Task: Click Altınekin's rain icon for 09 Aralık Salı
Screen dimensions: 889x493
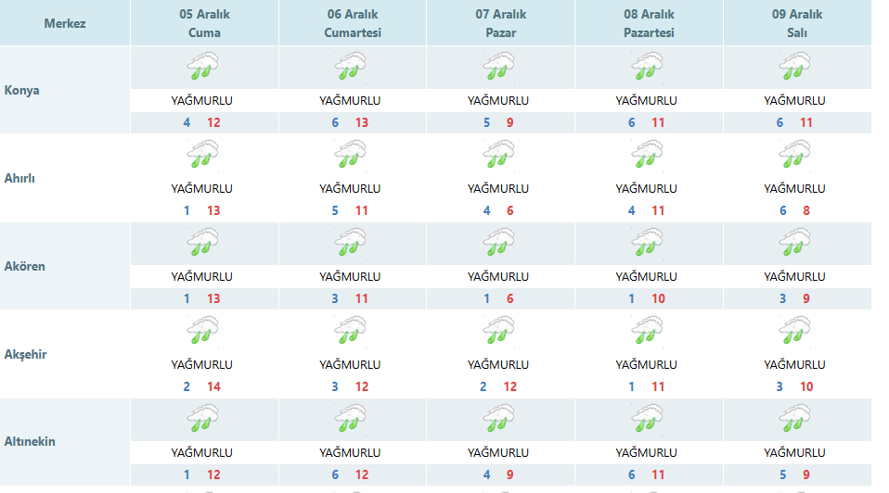Action: (x=794, y=419)
